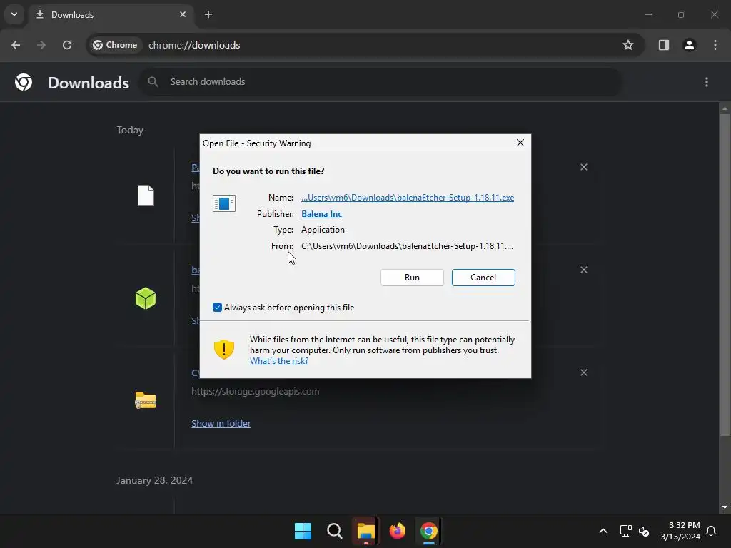Click the blank document file icon
This screenshot has height=548, width=731.
click(x=146, y=196)
